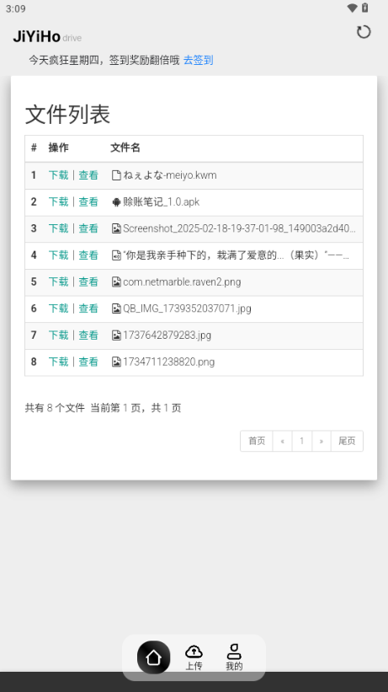View com.netmarble.raven2.png
388x692 pixels.
[88, 282]
